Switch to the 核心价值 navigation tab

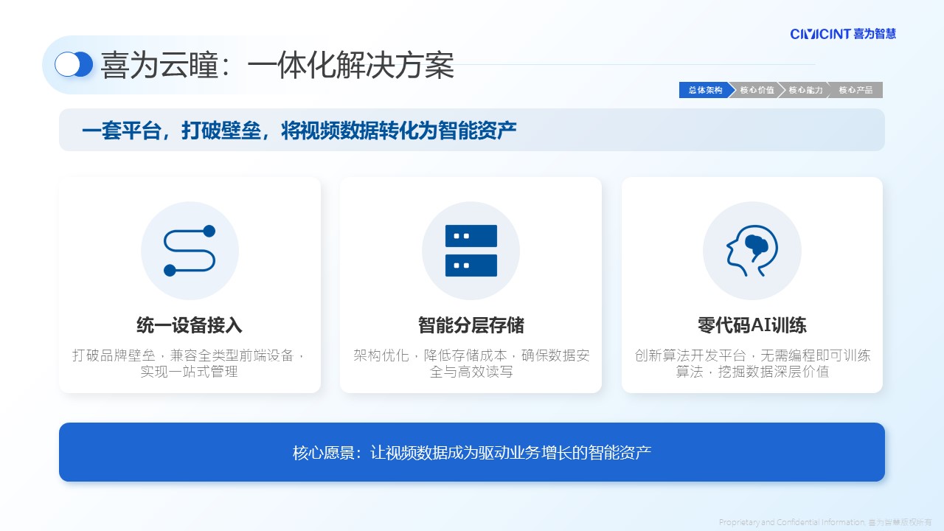tap(756, 90)
